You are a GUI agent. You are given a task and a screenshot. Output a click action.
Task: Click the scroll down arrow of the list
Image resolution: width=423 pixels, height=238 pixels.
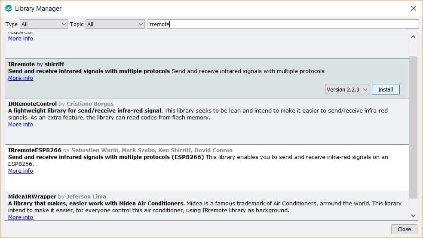click(x=413, y=216)
